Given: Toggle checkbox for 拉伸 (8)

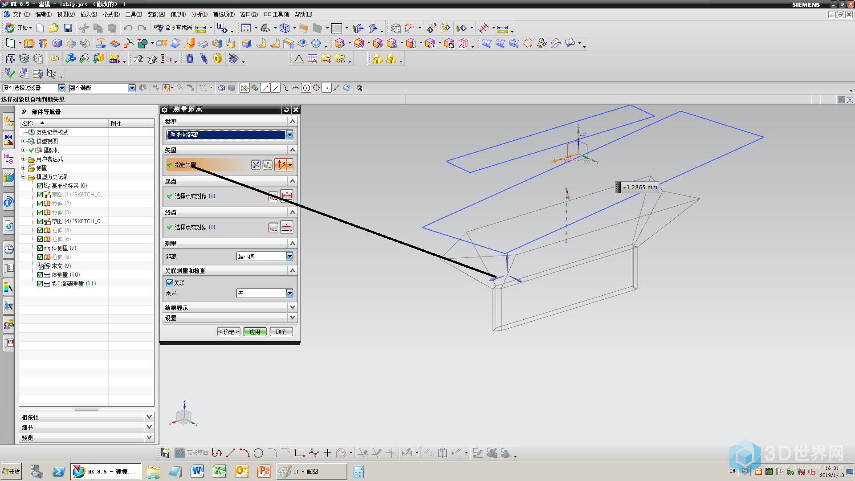Looking at the screenshot, I should [40, 257].
